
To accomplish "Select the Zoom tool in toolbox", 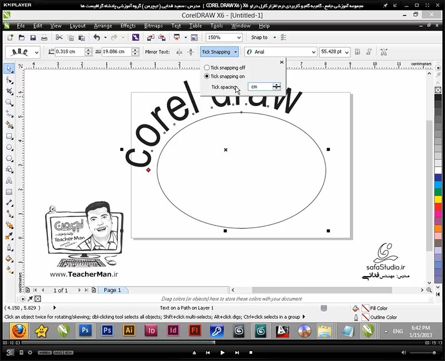I will coord(9,102).
